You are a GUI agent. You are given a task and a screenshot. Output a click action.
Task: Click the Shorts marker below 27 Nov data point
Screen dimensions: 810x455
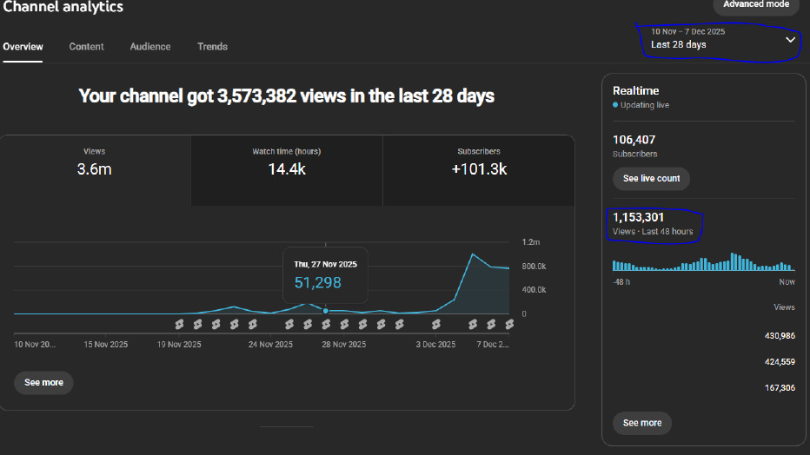tap(326, 324)
